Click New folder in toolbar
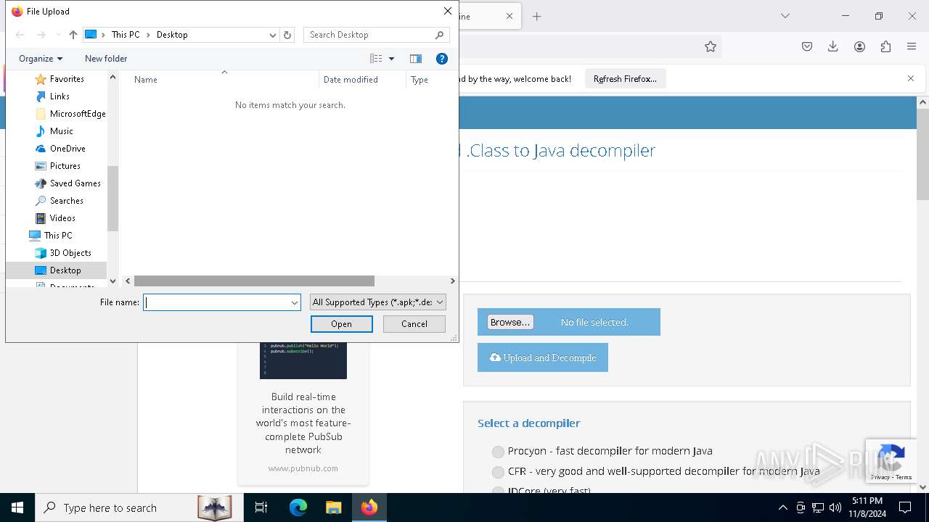The height and width of the screenshot is (522, 929). tap(106, 59)
